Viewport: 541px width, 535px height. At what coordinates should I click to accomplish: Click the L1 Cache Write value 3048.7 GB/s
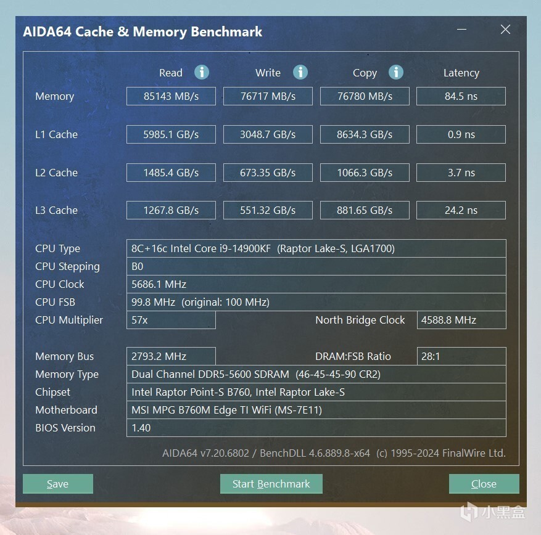pyautogui.click(x=268, y=134)
